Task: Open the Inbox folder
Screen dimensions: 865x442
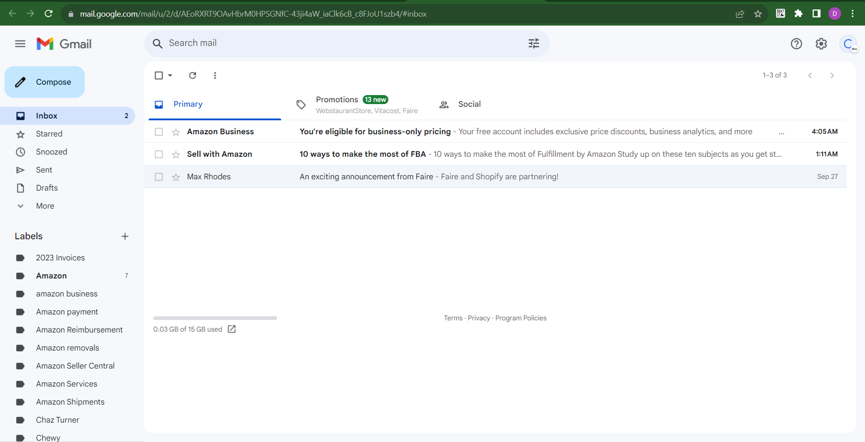Action: coord(68,116)
